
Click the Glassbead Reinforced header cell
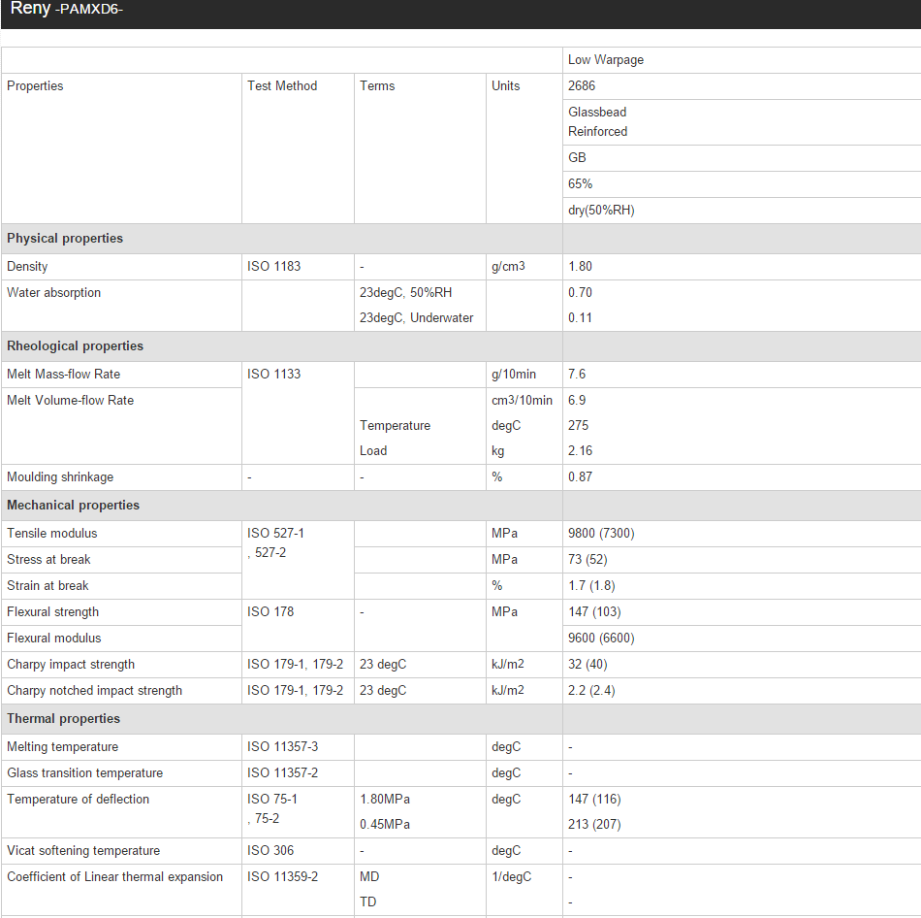tap(597, 122)
